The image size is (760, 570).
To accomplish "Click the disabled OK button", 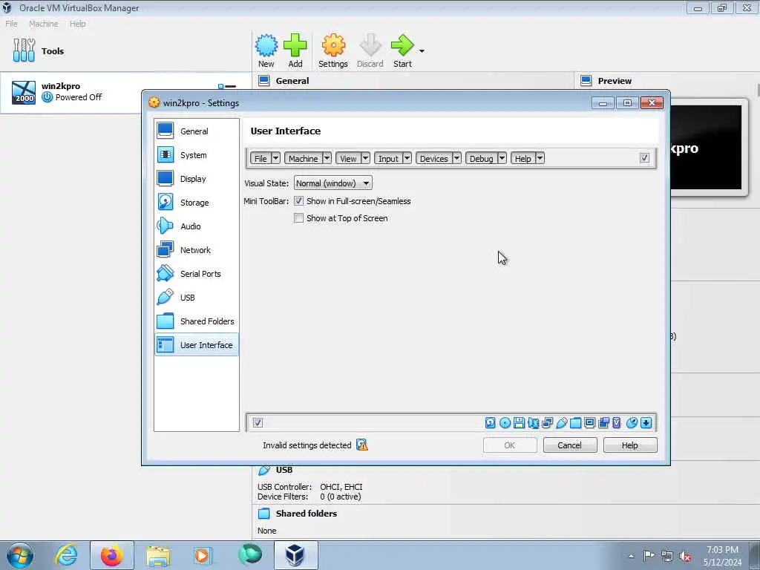I will coord(509,445).
